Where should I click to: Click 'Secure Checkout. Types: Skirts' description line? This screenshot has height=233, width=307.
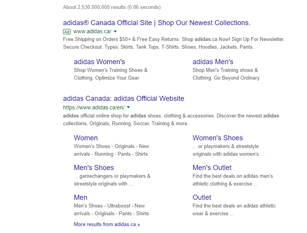(158, 47)
